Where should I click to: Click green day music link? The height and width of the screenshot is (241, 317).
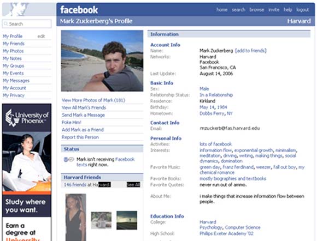pyautogui.click(x=210, y=167)
